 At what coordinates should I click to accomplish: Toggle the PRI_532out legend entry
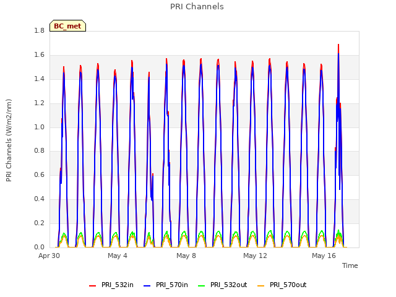[223, 285]
